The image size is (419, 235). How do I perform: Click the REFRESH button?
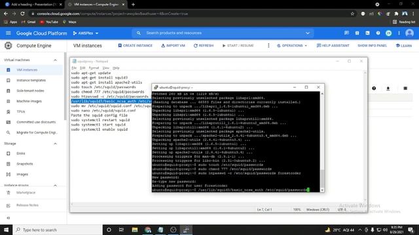(204, 46)
